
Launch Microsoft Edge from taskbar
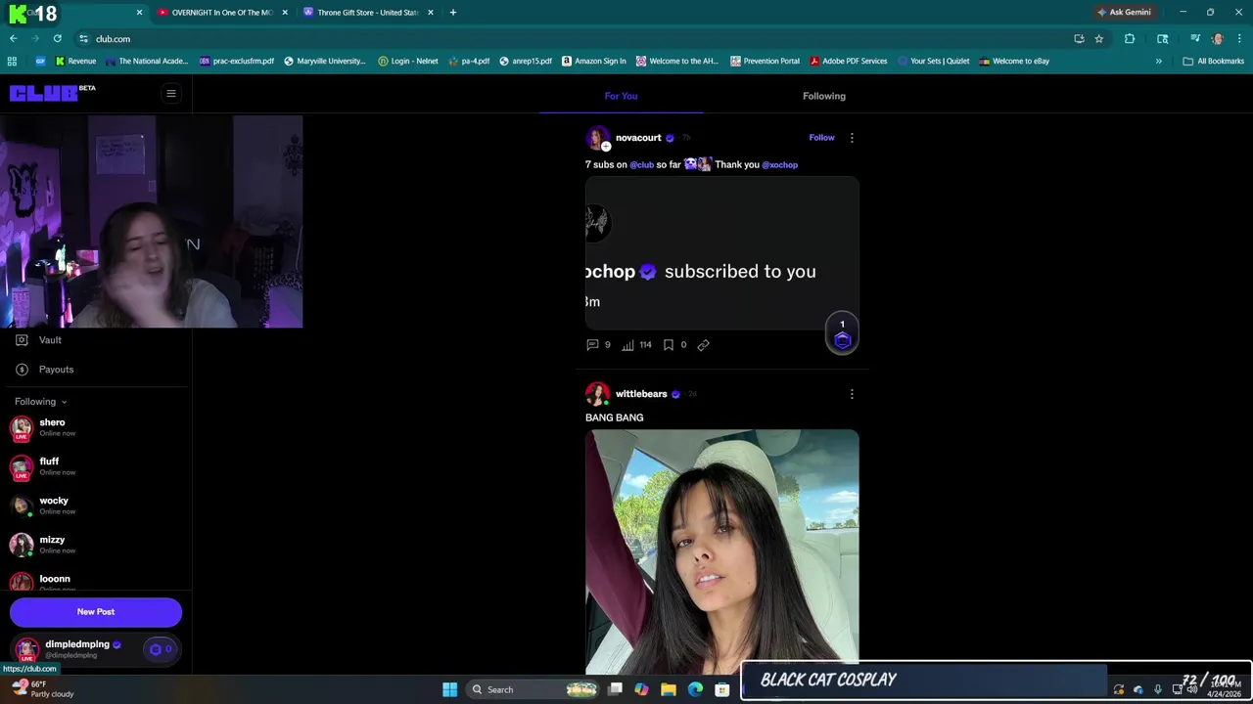(x=695, y=689)
